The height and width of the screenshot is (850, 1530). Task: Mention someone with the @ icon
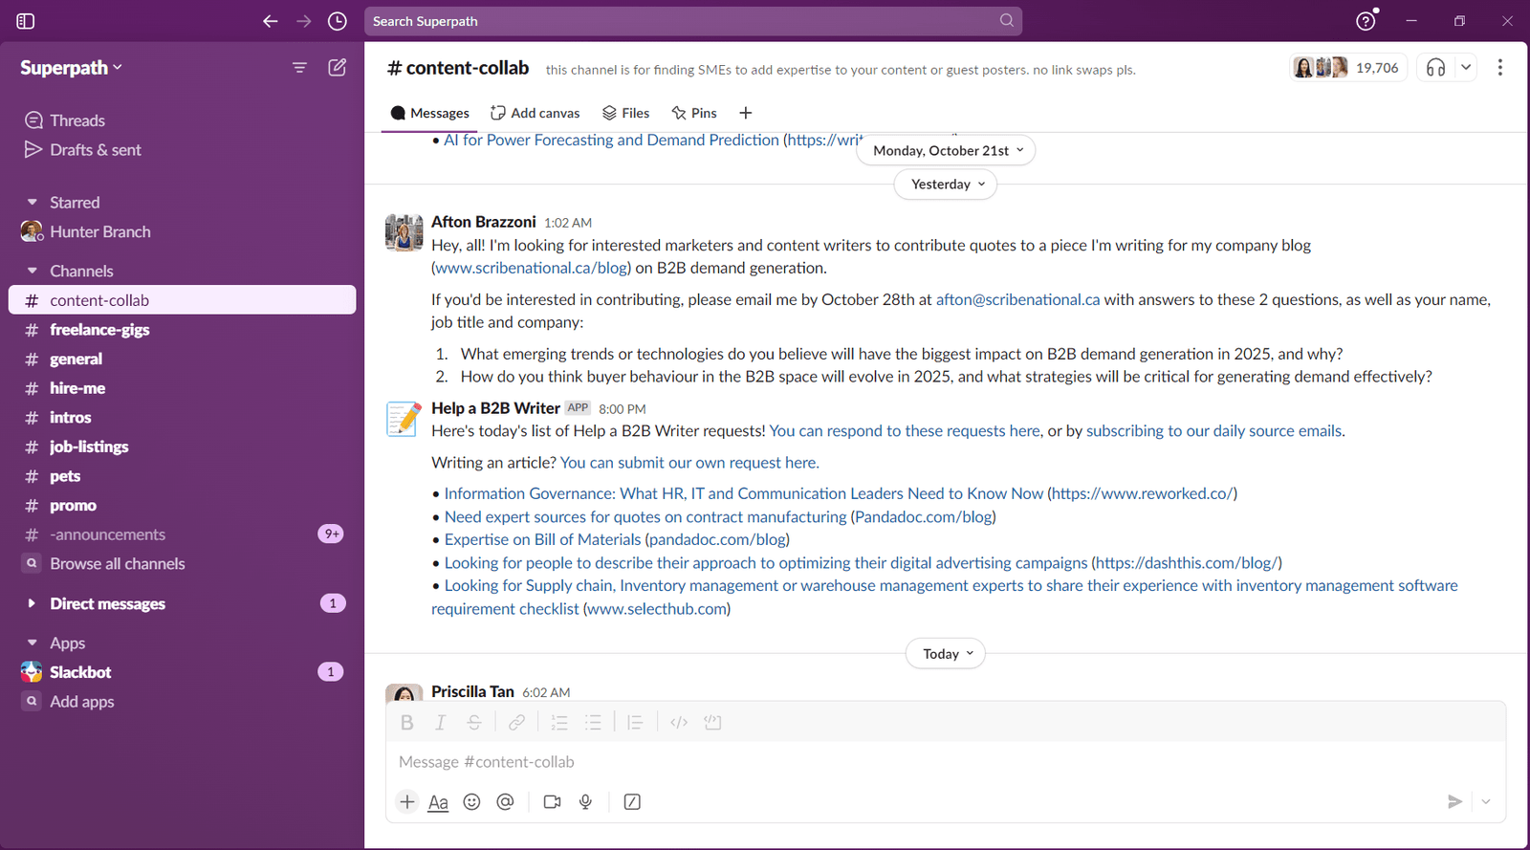[x=505, y=802]
